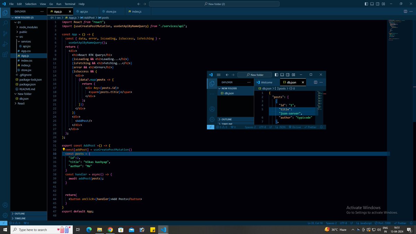Click UTF-8 encoding in main status bar

343,223
